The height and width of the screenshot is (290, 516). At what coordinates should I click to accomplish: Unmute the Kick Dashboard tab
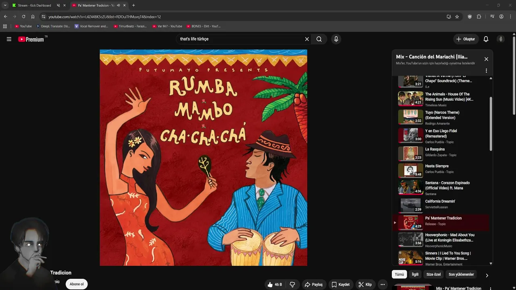58,5
